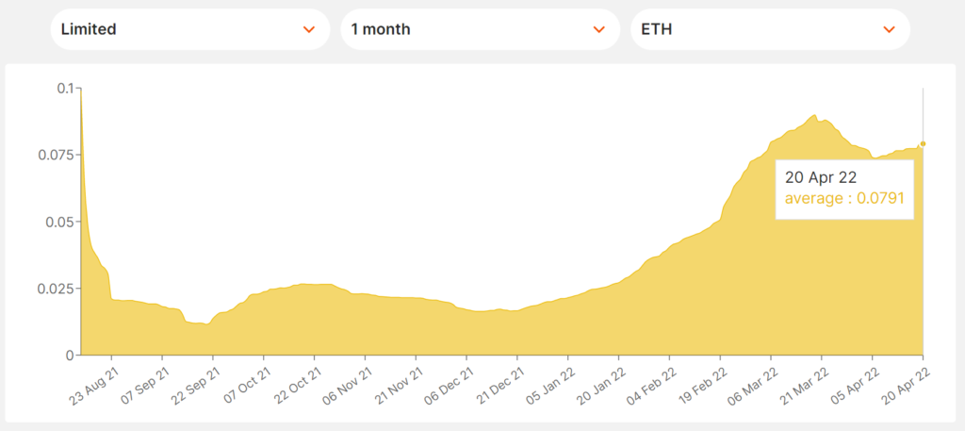Open the Limited dropdown

[x=190, y=29]
